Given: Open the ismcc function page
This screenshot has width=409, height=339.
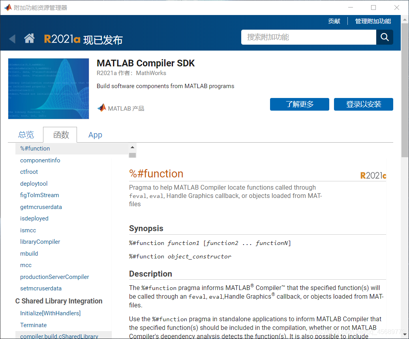Looking at the screenshot, I should (28, 230).
